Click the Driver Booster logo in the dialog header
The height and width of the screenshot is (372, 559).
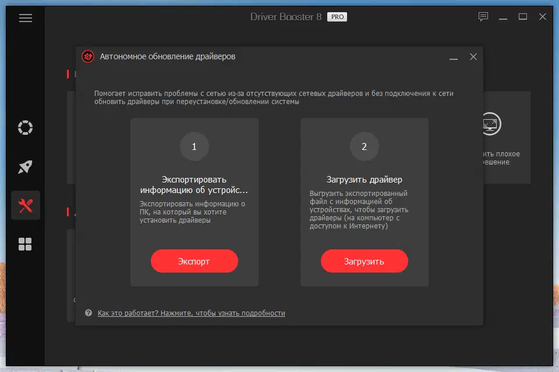pos(89,56)
